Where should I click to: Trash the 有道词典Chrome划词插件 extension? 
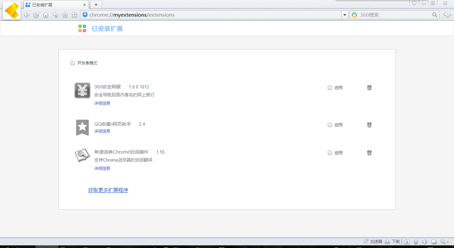click(369, 153)
